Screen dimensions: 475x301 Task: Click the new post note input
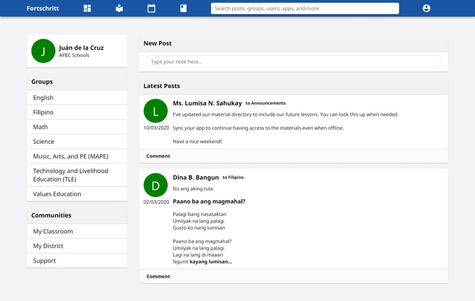coord(293,62)
